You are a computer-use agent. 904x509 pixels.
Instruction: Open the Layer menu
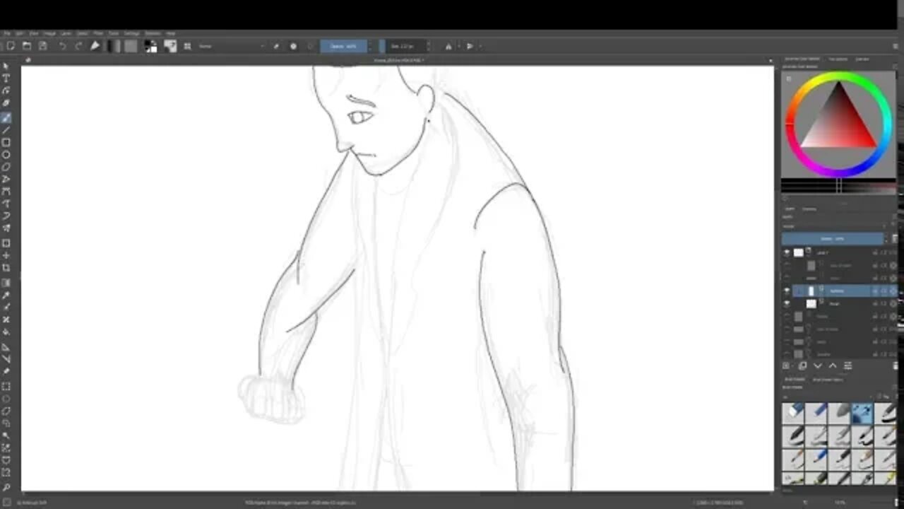[x=66, y=33]
